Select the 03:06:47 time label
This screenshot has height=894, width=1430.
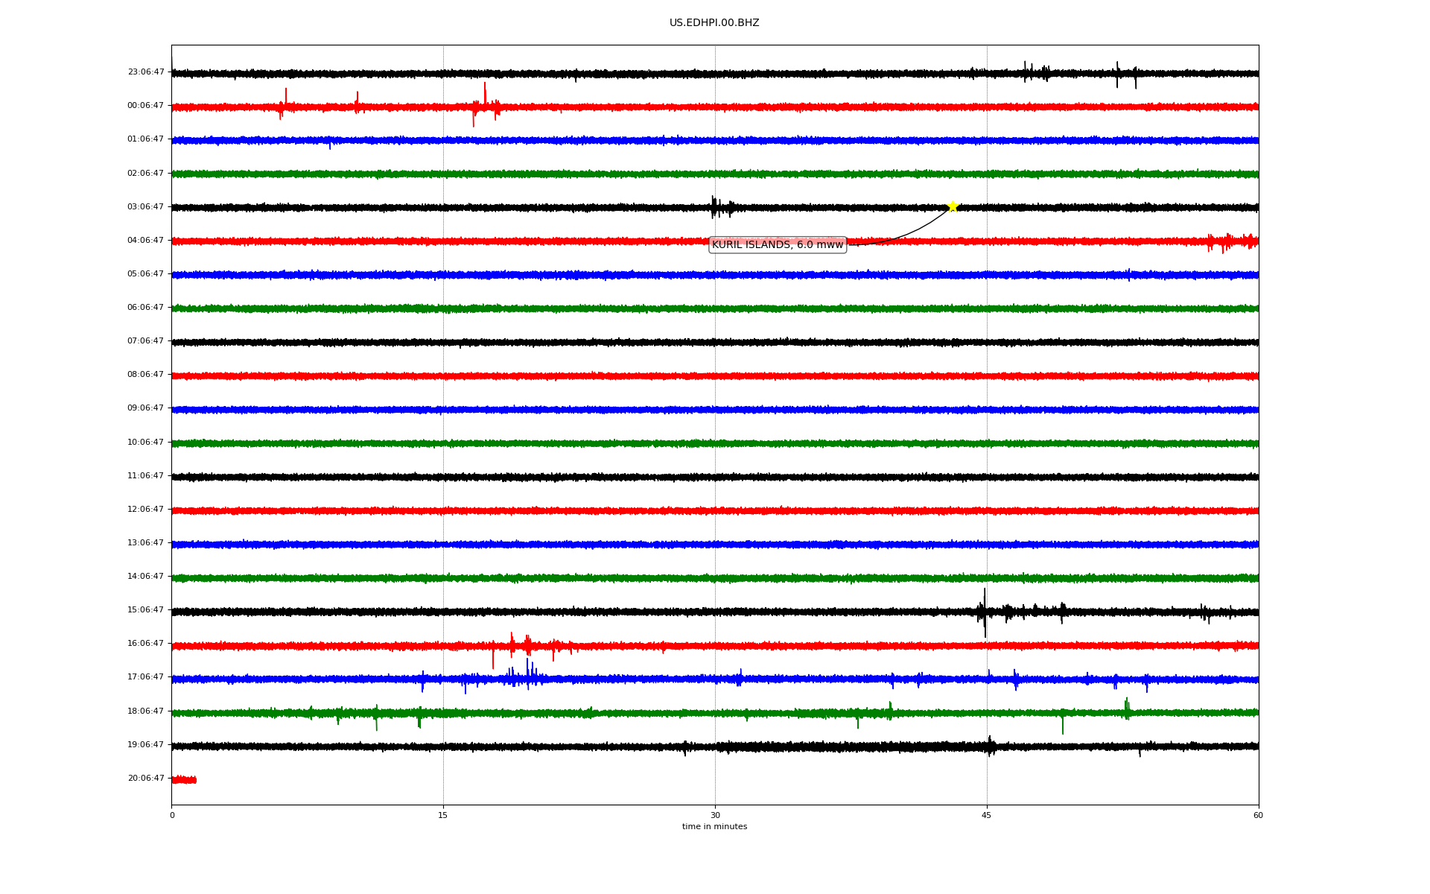click(146, 207)
